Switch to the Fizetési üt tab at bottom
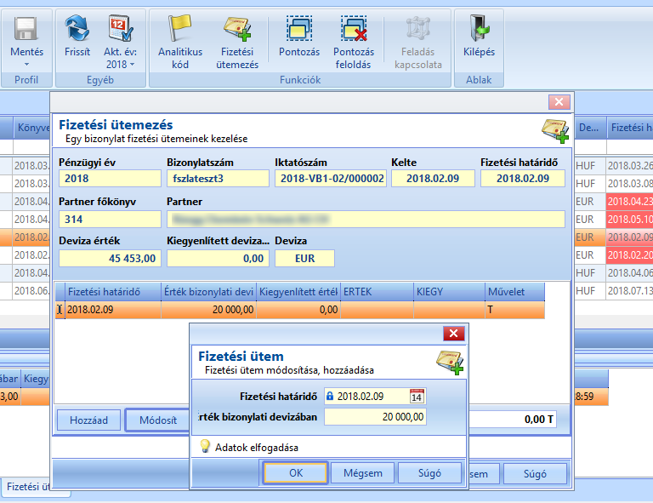Screen dimensions: 653x503 28,487
